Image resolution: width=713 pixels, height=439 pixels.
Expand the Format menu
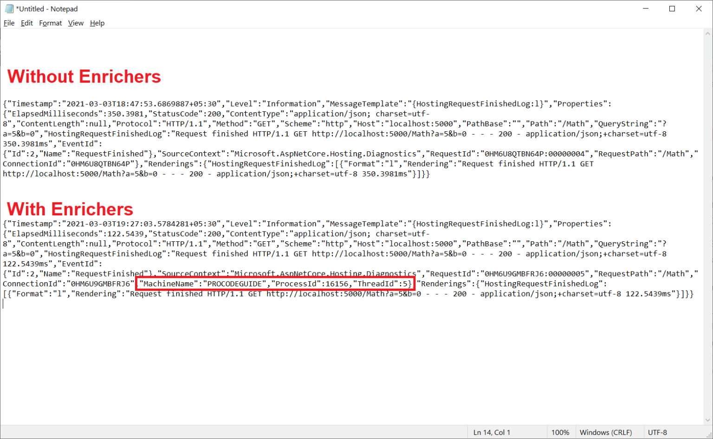coord(50,23)
